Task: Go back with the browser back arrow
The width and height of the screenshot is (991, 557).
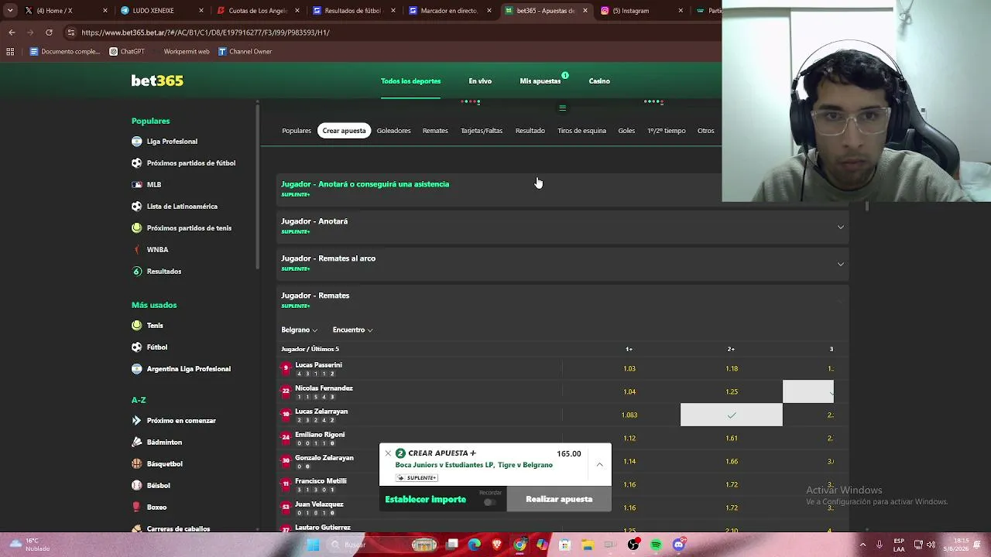Action: point(12,32)
